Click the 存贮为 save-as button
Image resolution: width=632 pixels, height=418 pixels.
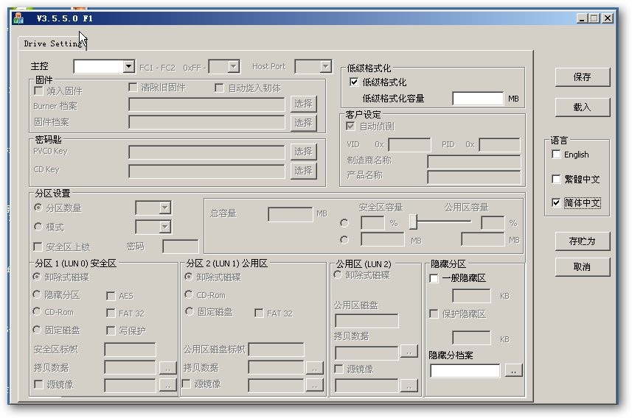tap(582, 241)
